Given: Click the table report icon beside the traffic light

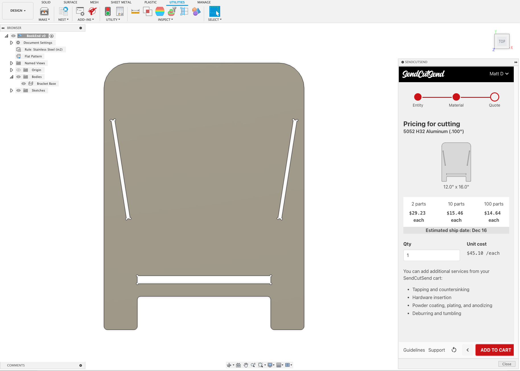Looking at the screenshot, I should [120, 11].
